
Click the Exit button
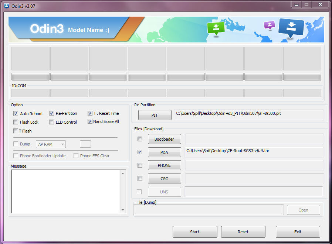pyautogui.click(x=298, y=232)
